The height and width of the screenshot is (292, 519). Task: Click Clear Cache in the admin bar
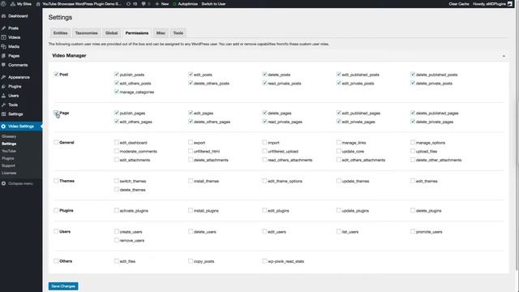tap(459, 4)
